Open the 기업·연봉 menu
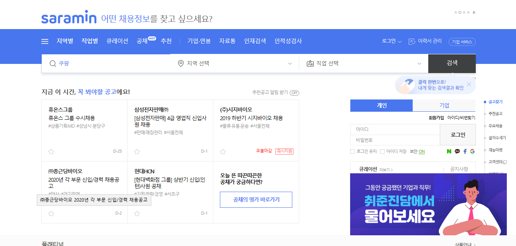This screenshot has height=246, width=516. tap(199, 41)
